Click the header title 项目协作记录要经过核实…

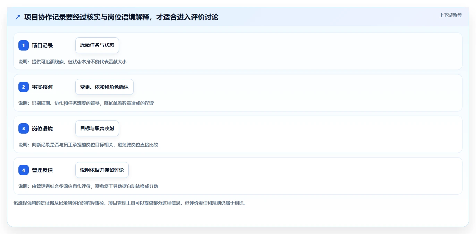(x=121, y=17)
